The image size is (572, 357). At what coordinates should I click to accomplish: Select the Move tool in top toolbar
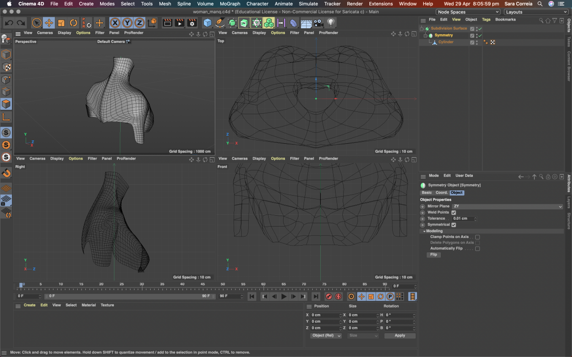(x=49, y=23)
